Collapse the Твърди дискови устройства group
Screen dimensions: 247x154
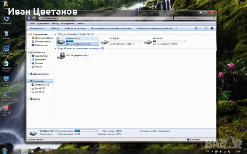tap(56, 34)
